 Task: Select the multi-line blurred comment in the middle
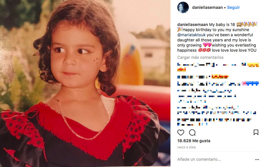click(x=207, y=96)
